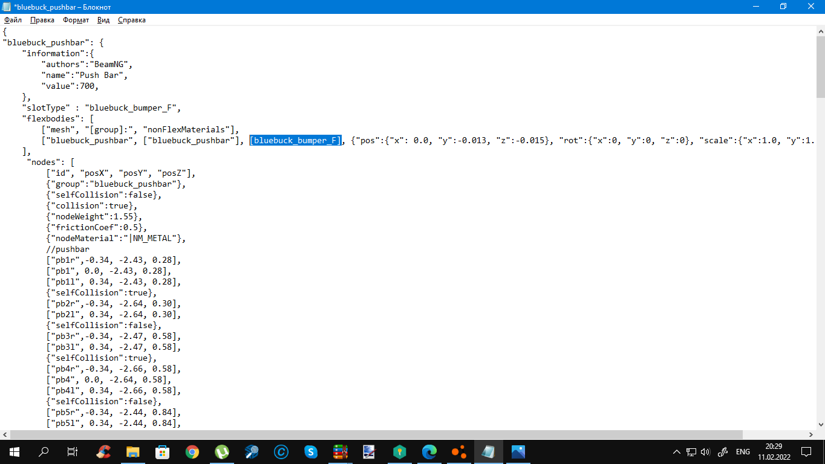Click the {"collision":true} line
Screen dimensions: 825x464
[91, 205]
